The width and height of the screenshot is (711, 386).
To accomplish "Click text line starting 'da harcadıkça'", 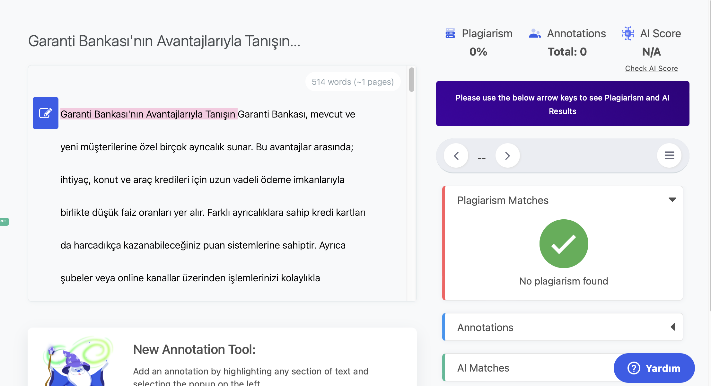I will point(203,245).
